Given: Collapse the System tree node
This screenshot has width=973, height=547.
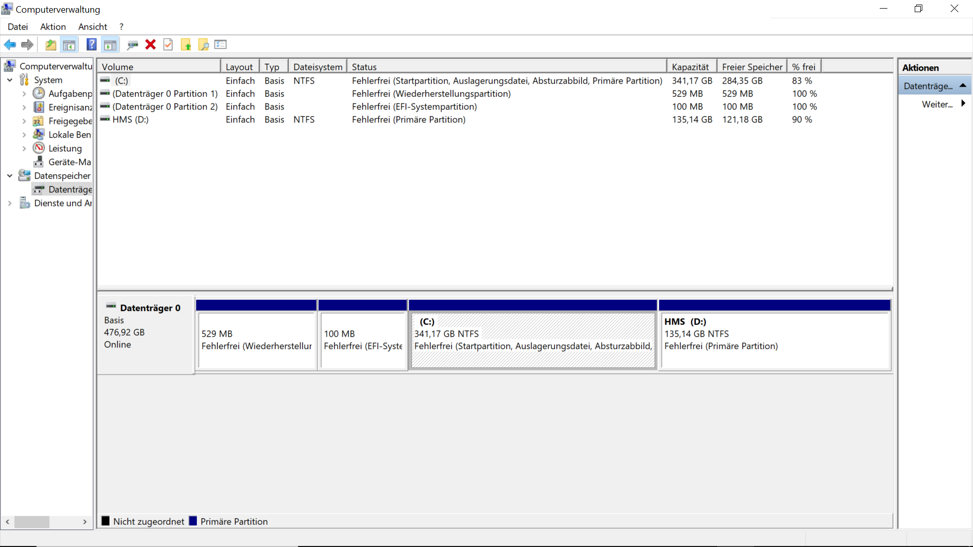Looking at the screenshot, I should 10,80.
